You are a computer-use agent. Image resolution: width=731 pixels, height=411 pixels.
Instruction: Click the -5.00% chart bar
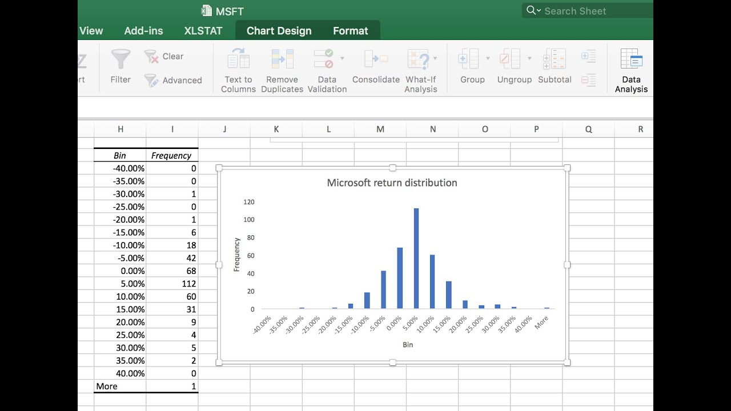click(x=383, y=290)
